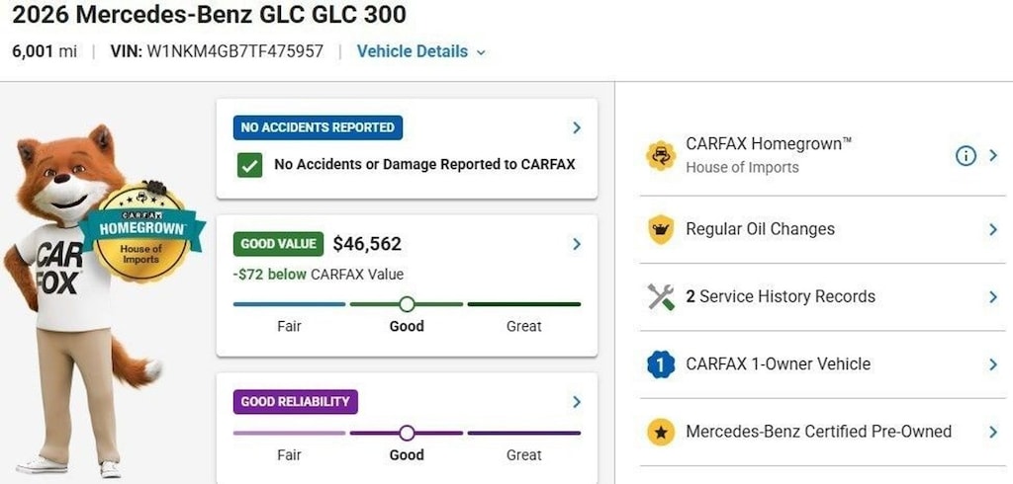This screenshot has height=484, width=1013.
Task: Open the info icon beside CARFAX Homegrown
Action: tap(966, 155)
